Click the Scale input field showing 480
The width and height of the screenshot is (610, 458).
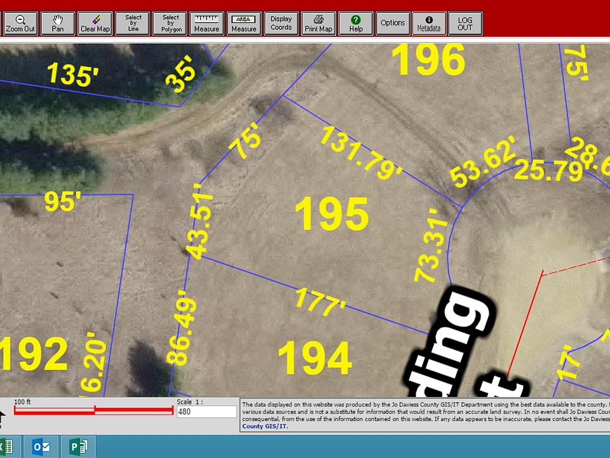pos(207,412)
